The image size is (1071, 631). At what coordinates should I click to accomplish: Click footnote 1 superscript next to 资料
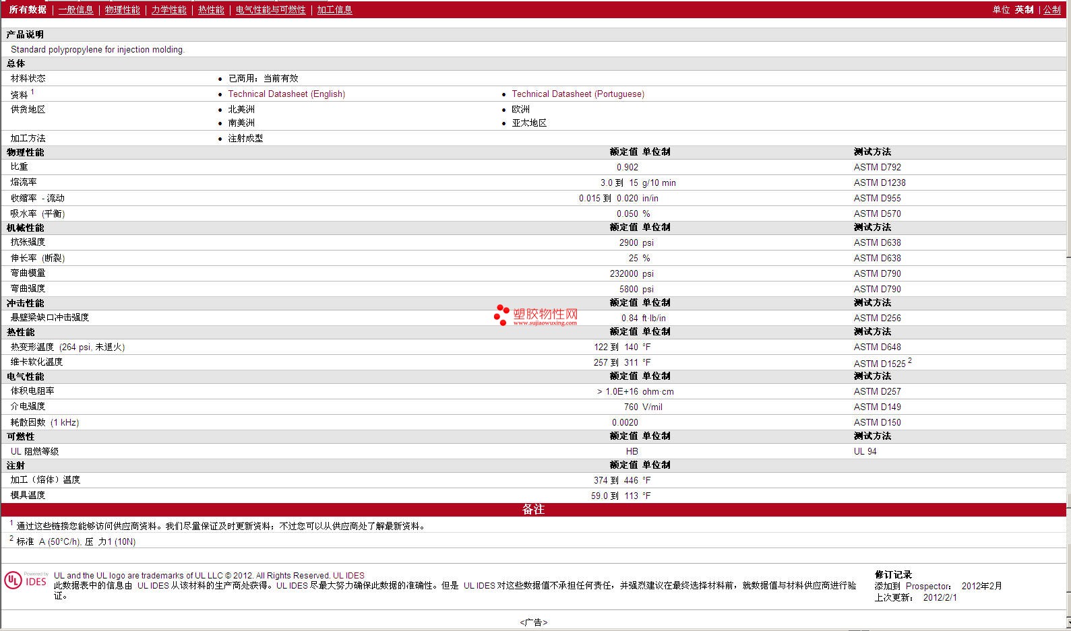coord(32,92)
